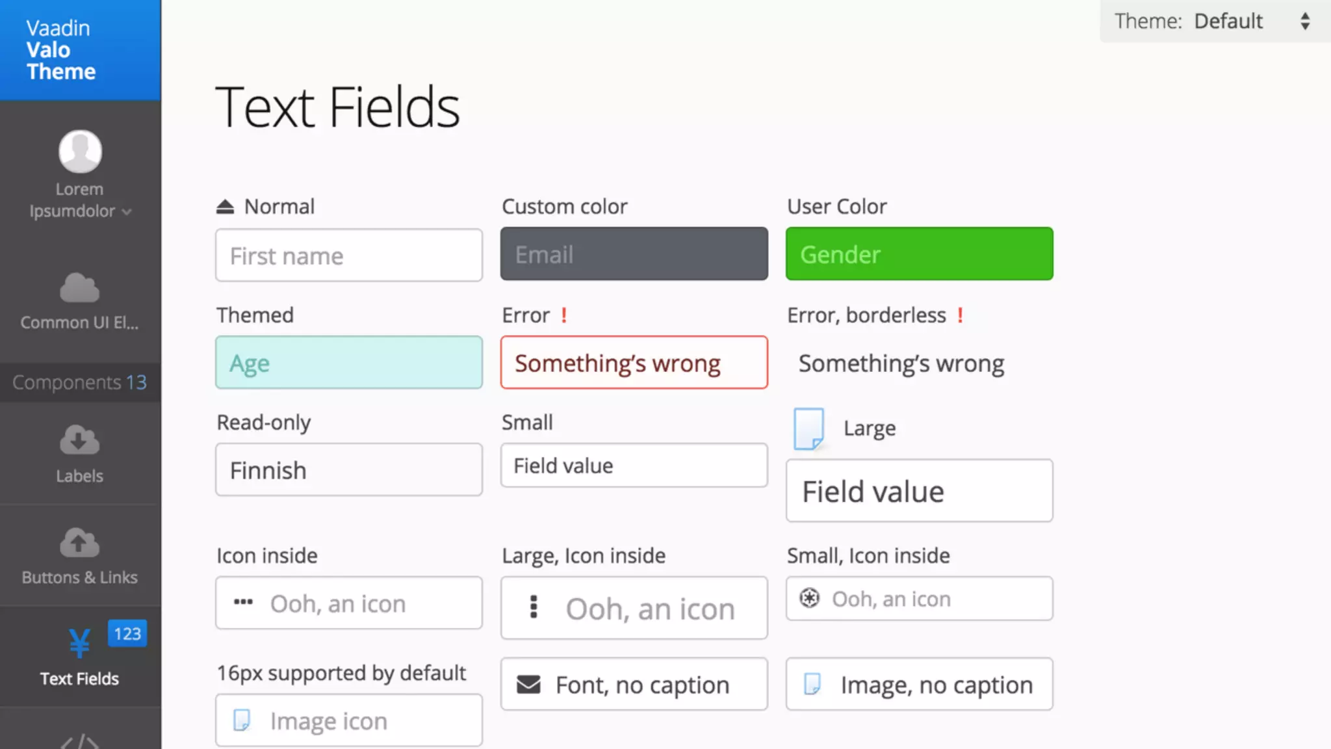
Task: Click the First name input field
Action: coord(349,256)
